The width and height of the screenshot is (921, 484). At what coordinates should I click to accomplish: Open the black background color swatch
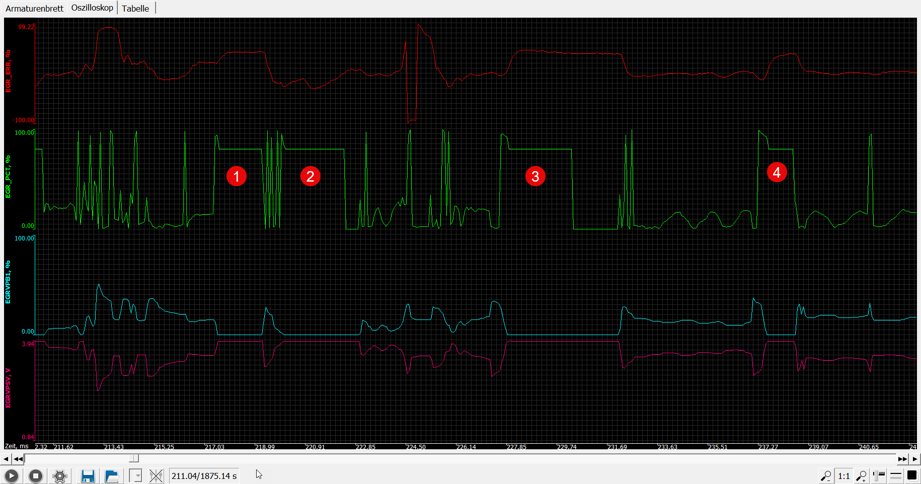(x=911, y=476)
